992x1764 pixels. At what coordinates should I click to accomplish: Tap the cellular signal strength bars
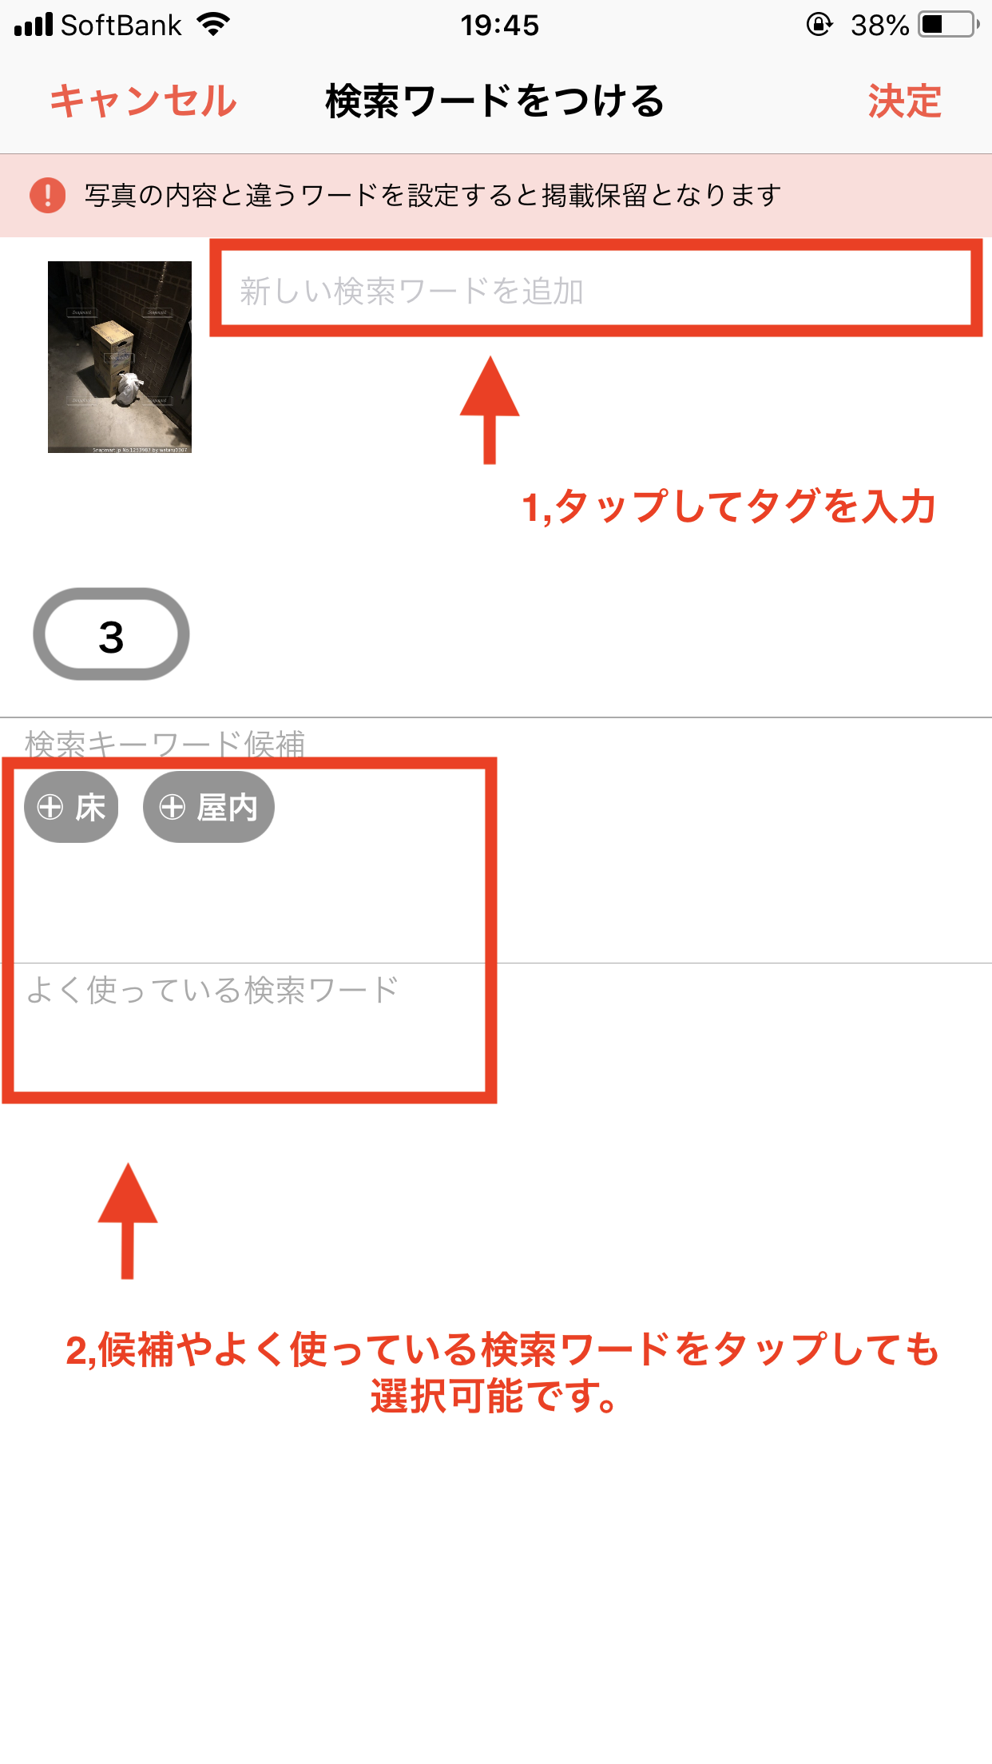[x=33, y=25]
